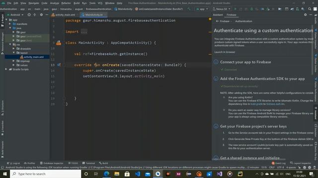
Task: Click the Make Project hammer icon
Action: pyautogui.click(x=189, y=9)
